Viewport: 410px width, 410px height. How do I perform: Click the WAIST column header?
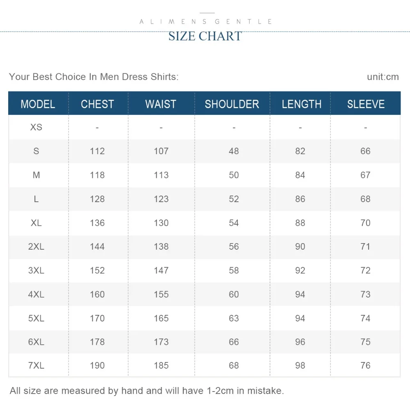161,104
